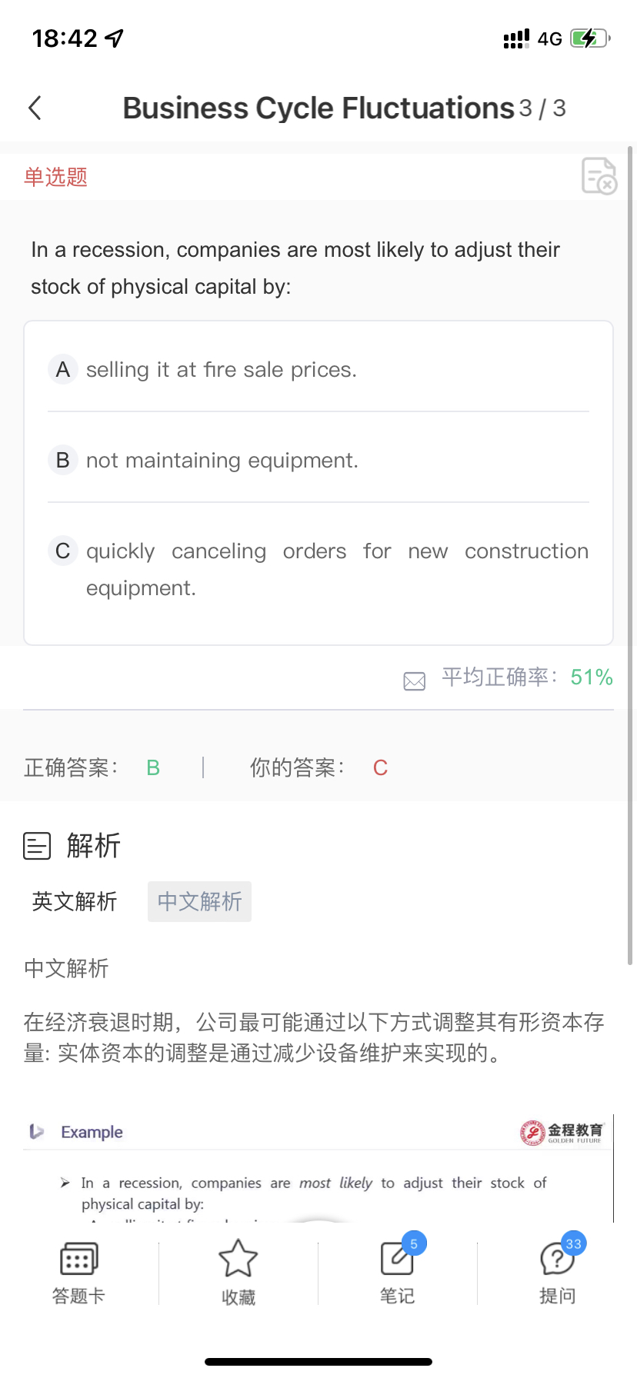The height and width of the screenshot is (1378, 637).
Task: Select answer option A radio circle
Action: (x=63, y=370)
